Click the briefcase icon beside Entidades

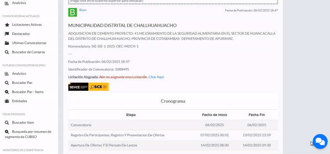coord(7,101)
